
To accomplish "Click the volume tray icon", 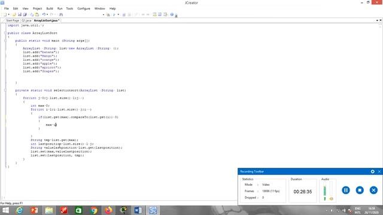I will coord(332,211).
